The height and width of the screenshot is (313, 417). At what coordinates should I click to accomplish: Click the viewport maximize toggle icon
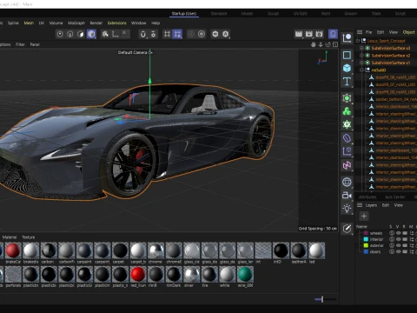point(335,44)
